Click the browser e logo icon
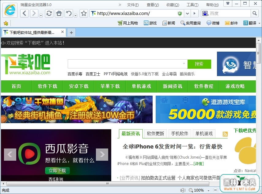Screen dimensions: 262x194 click(10, 10)
